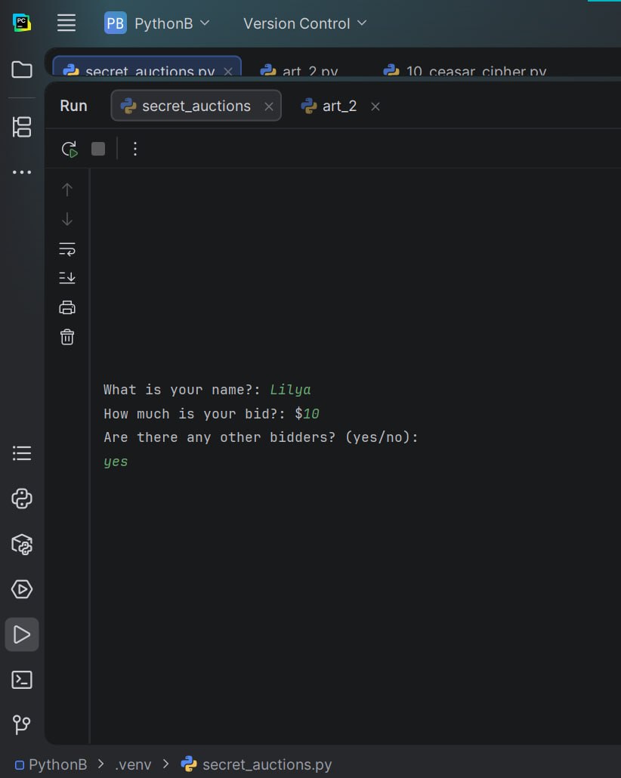Image resolution: width=621 pixels, height=778 pixels.
Task: Open the Terminal tool window
Action: (x=22, y=680)
